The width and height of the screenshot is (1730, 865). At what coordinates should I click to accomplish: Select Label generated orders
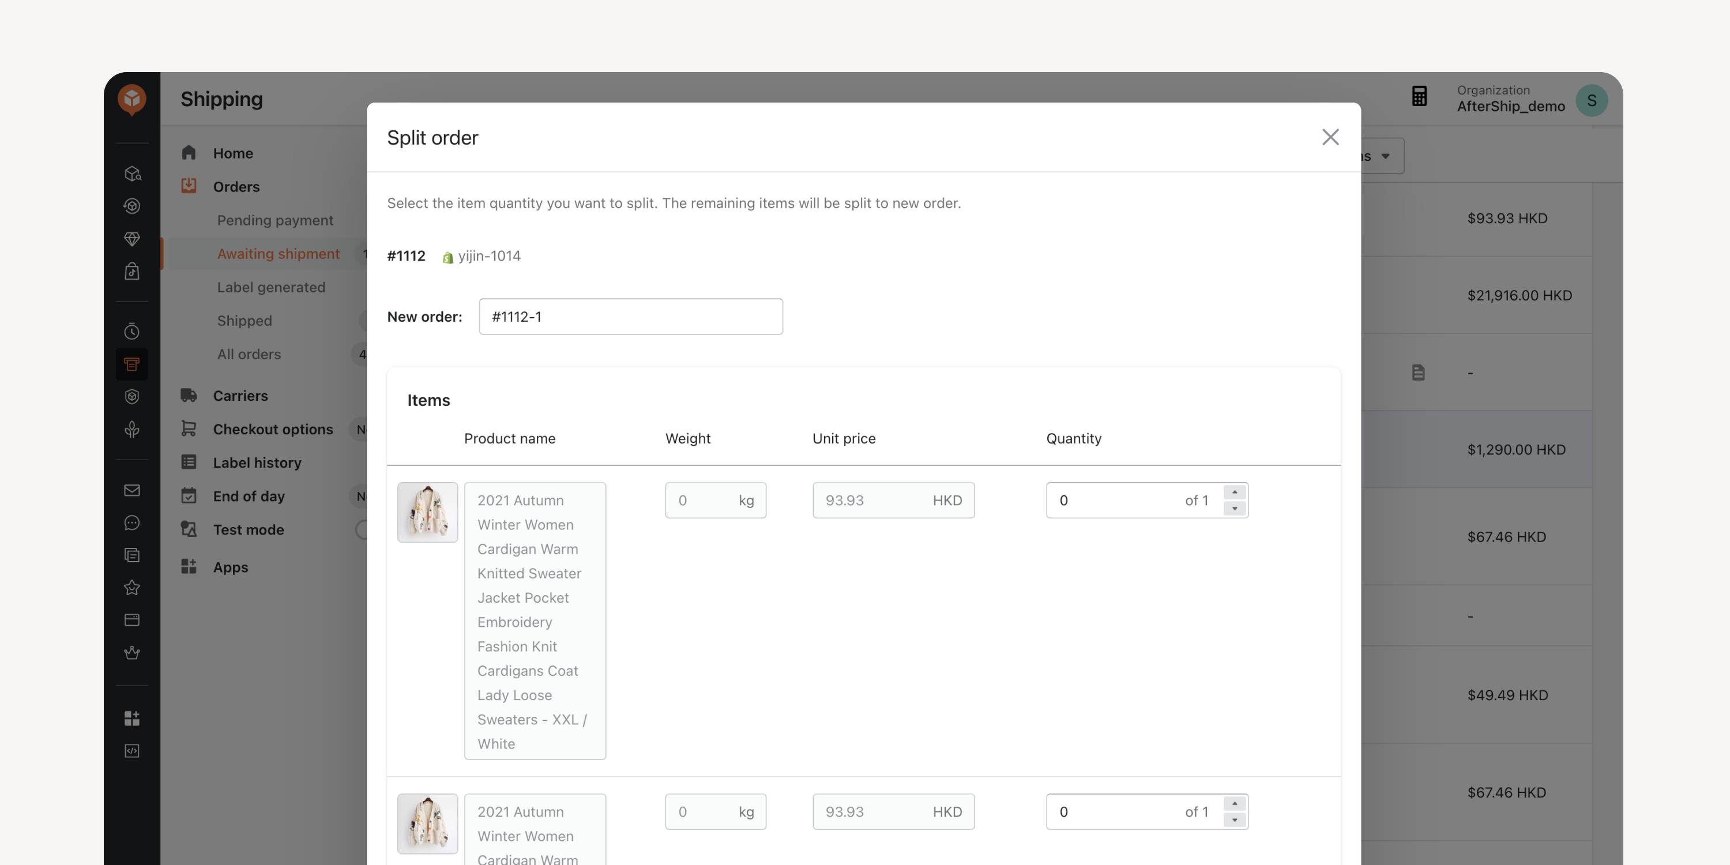click(x=270, y=287)
